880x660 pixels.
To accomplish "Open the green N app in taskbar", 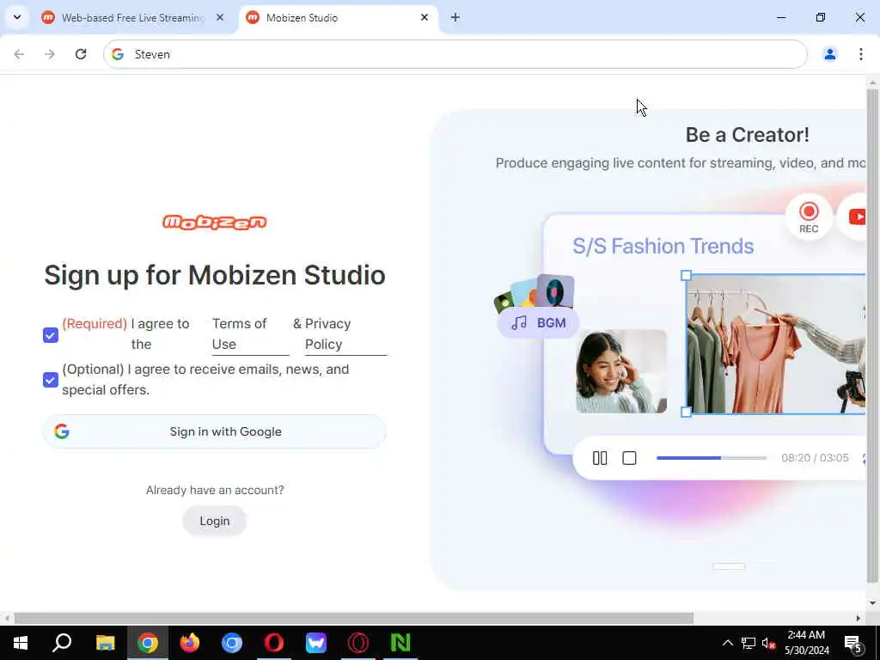I will pos(400,643).
